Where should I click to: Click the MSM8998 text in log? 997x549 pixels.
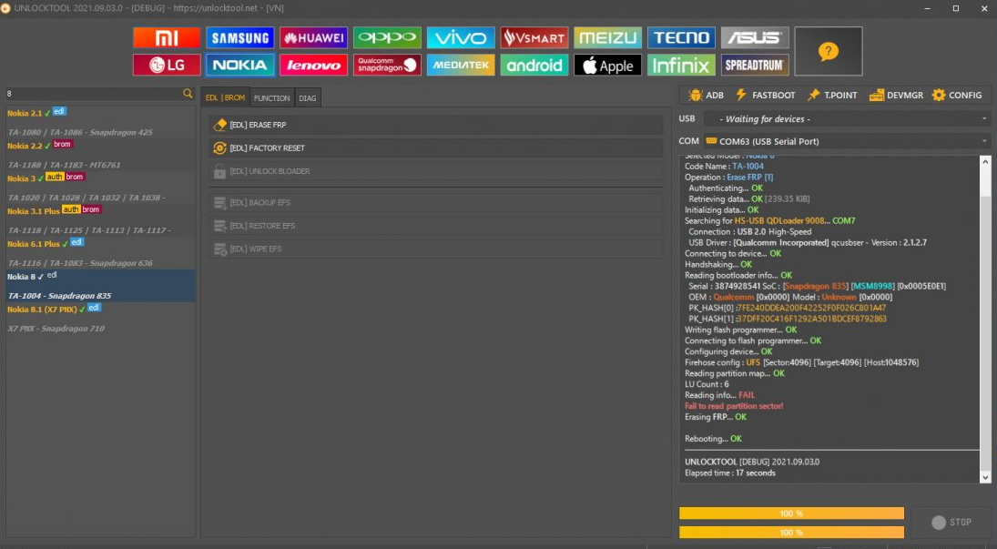coord(872,286)
